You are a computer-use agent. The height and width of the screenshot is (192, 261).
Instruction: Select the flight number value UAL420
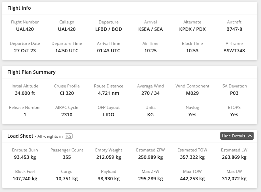(x=25, y=29)
